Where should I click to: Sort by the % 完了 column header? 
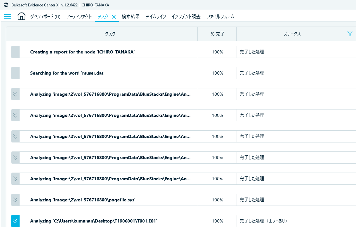point(218,34)
